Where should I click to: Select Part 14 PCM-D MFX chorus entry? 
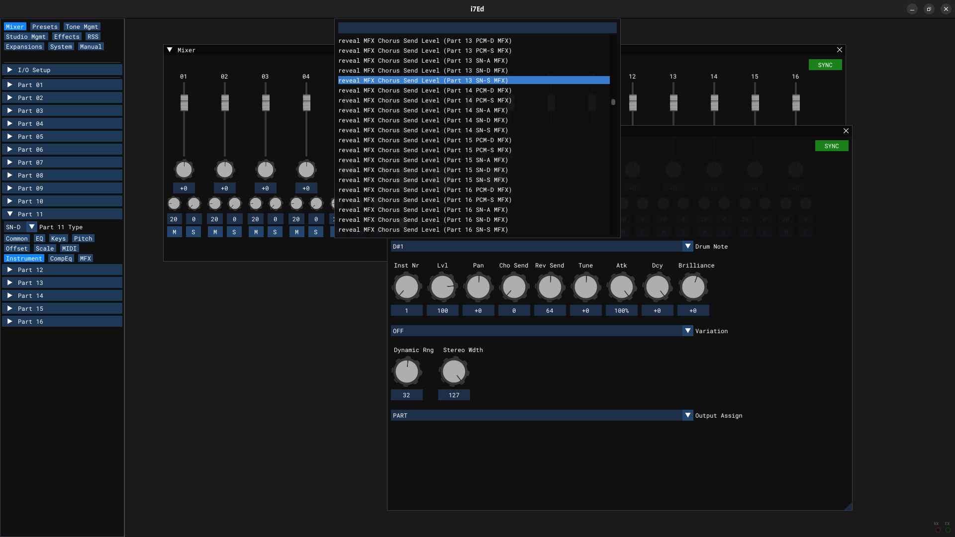tap(474, 90)
